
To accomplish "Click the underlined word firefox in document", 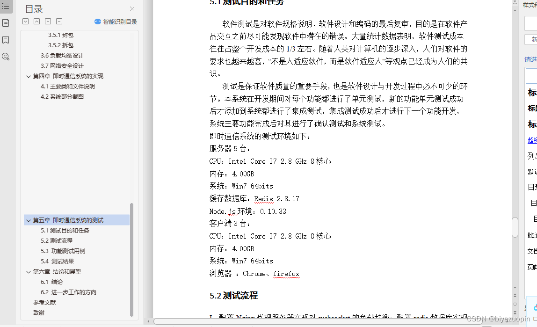I will coord(286,274).
